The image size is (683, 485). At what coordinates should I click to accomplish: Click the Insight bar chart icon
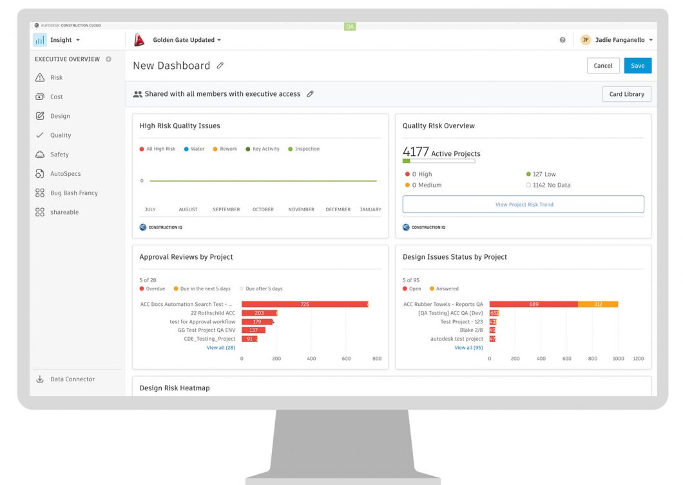tap(40, 40)
